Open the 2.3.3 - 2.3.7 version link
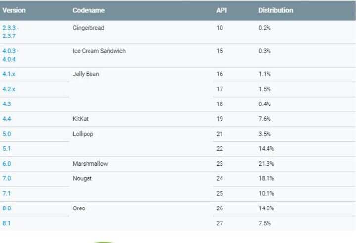The height and width of the screenshot is (243, 356). point(10,32)
